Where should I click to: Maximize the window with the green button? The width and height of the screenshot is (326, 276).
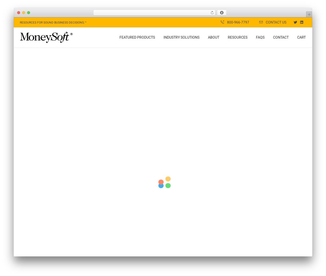coord(29,13)
